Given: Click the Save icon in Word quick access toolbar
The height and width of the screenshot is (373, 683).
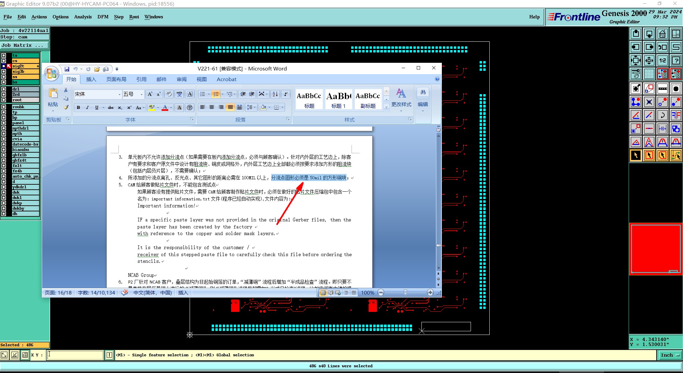Looking at the screenshot, I should coord(67,69).
